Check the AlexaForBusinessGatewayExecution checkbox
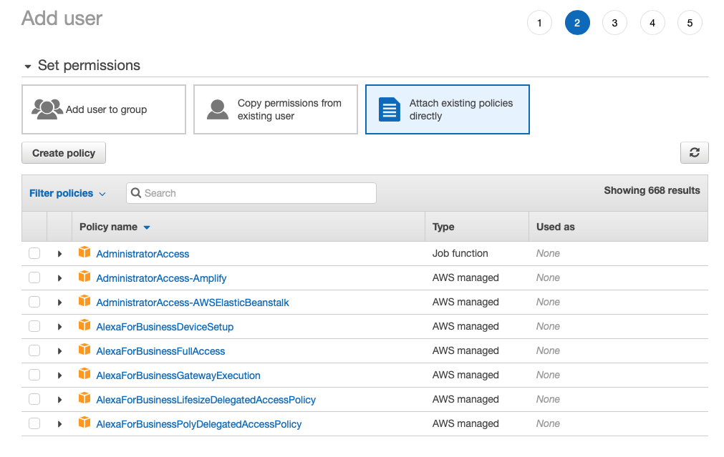Viewport: 724px width, 457px height. click(34, 375)
